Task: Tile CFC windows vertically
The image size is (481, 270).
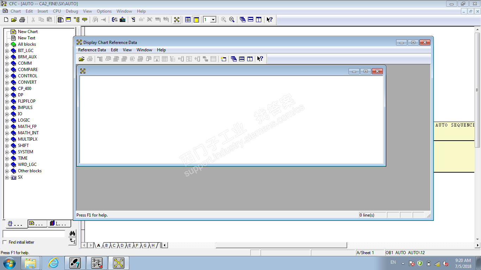Action: point(259,20)
